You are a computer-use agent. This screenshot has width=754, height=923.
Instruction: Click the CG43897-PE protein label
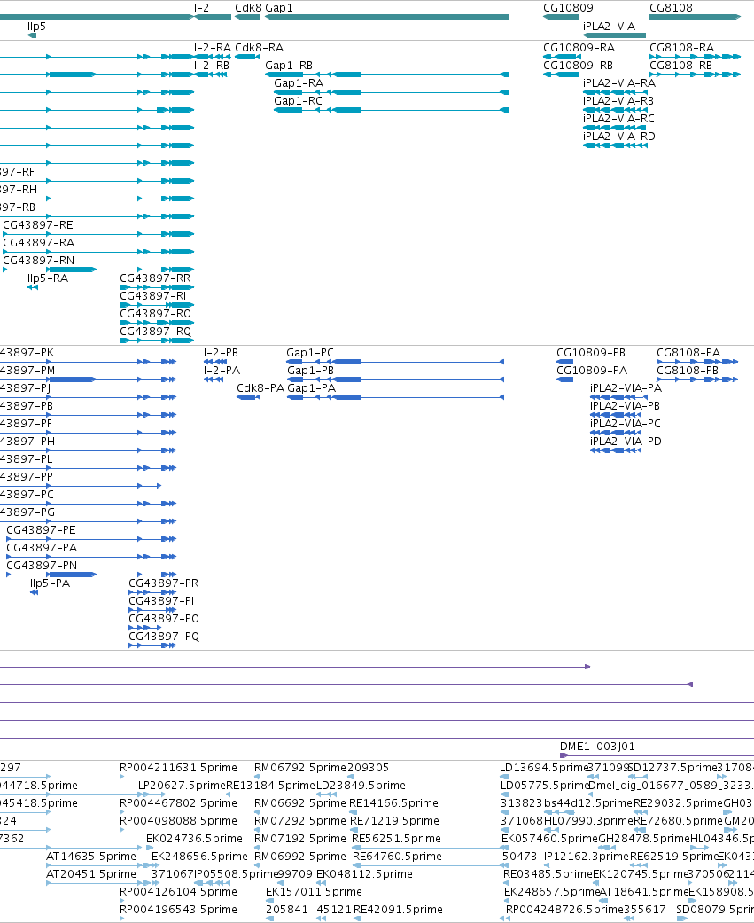(41, 530)
